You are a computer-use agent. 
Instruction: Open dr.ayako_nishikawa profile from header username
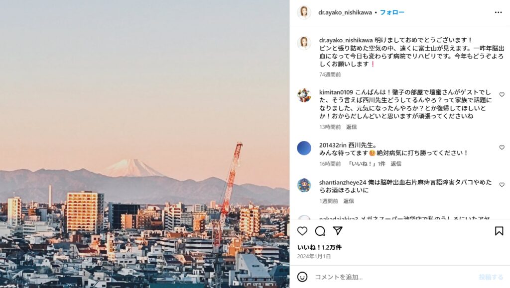345,12
